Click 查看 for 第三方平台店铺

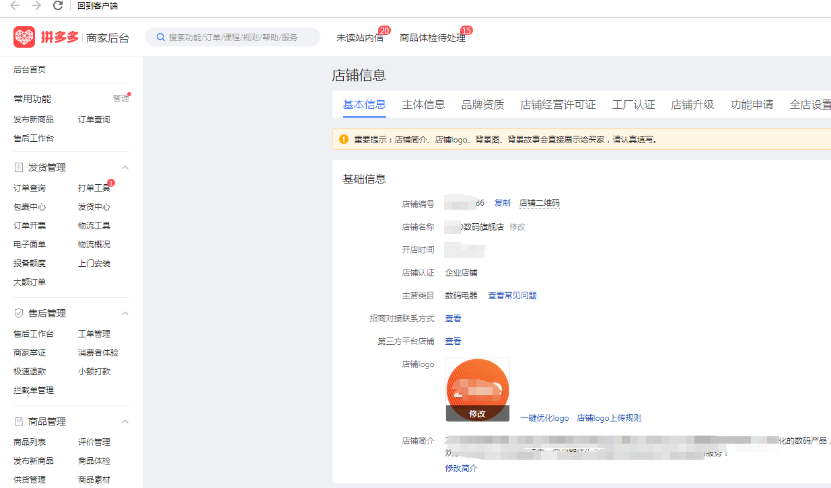[454, 341]
